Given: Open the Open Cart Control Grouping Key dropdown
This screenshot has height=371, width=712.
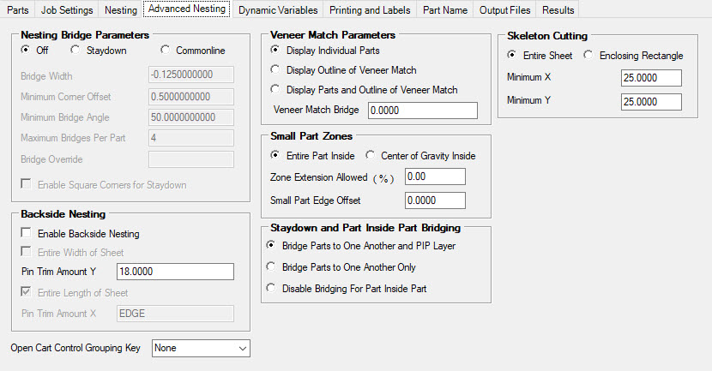Looking at the screenshot, I should [201, 348].
